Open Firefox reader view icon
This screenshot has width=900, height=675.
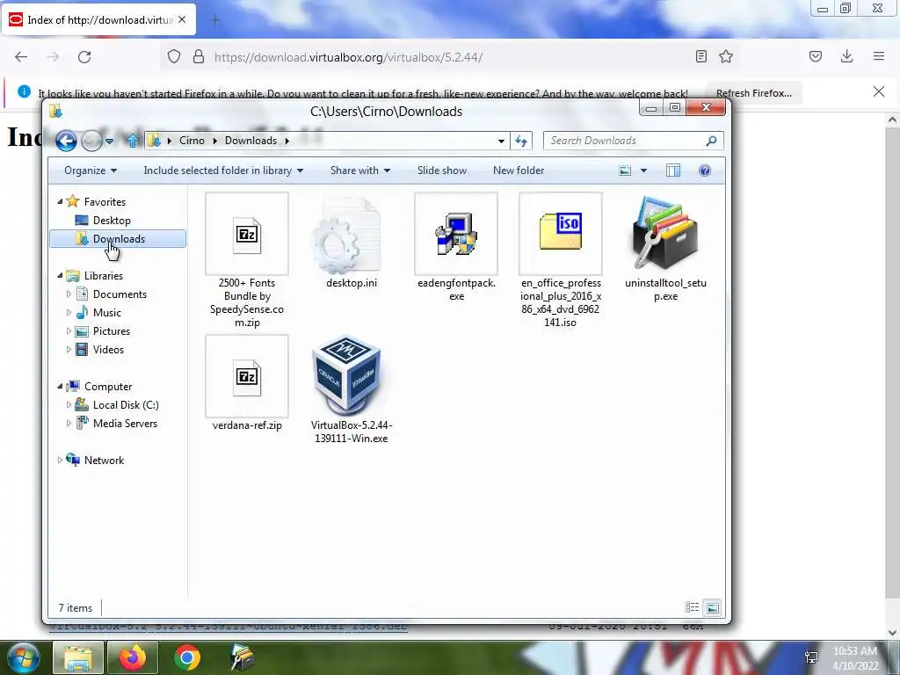(700, 56)
